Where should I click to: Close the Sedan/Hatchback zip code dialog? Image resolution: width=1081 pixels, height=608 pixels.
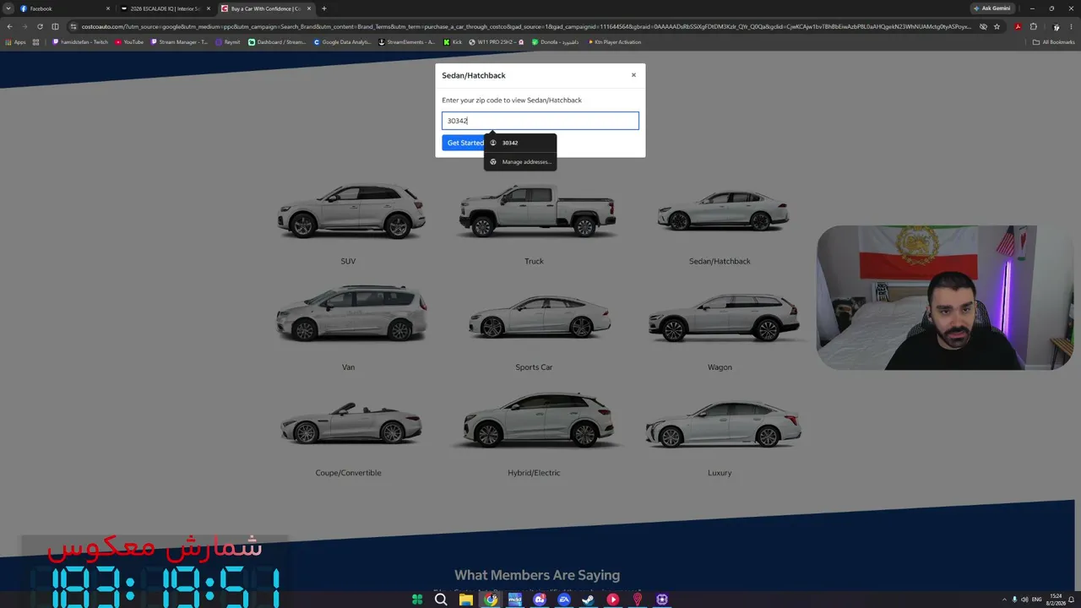click(633, 75)
